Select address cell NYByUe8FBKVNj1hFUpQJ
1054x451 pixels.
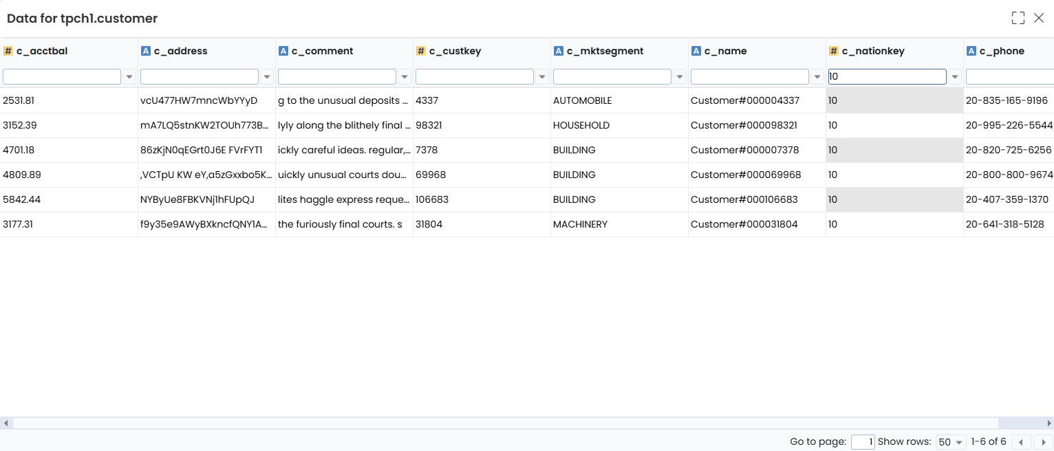point(206,199)
